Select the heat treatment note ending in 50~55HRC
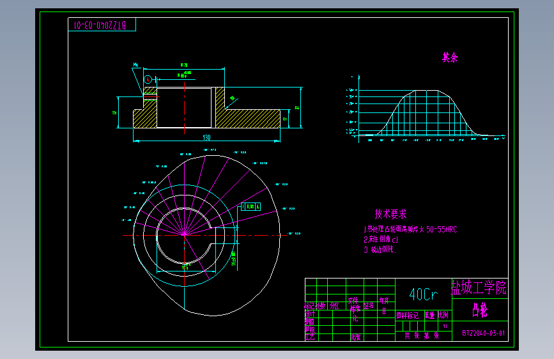 pos(411,229)
